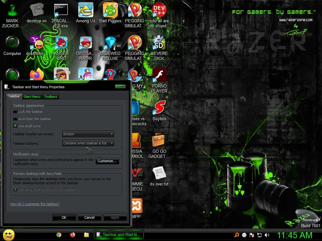Switch to the Start Menu tab
The height and width of the screenshot is (241, 322).
(32, 97)
